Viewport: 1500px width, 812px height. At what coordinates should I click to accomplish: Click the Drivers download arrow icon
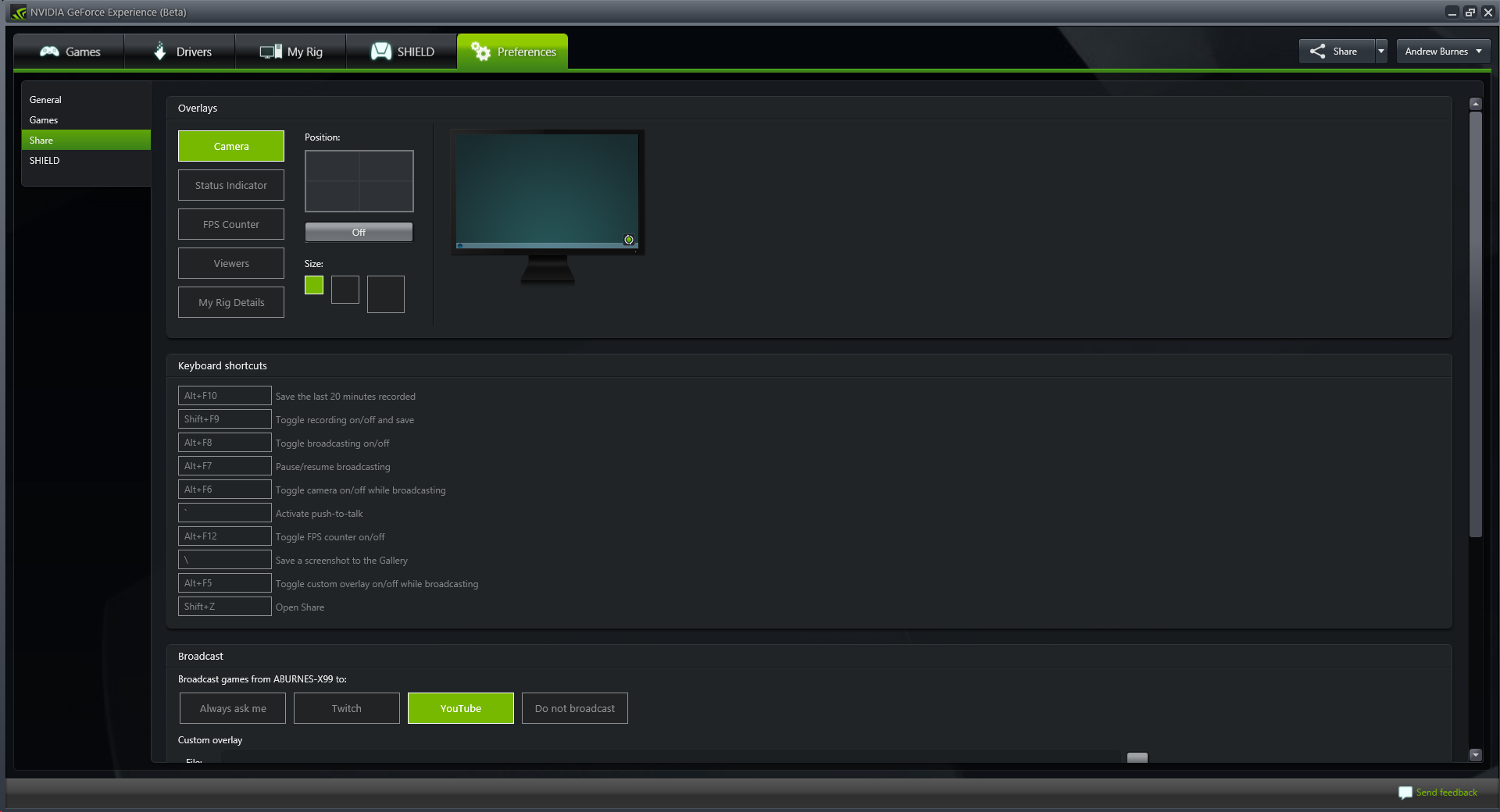160,52
